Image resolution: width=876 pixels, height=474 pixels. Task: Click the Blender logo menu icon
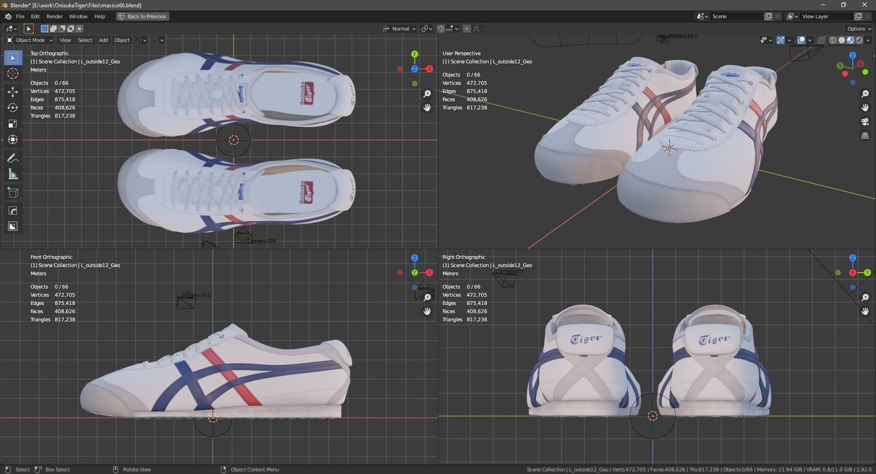coord(8,16)
